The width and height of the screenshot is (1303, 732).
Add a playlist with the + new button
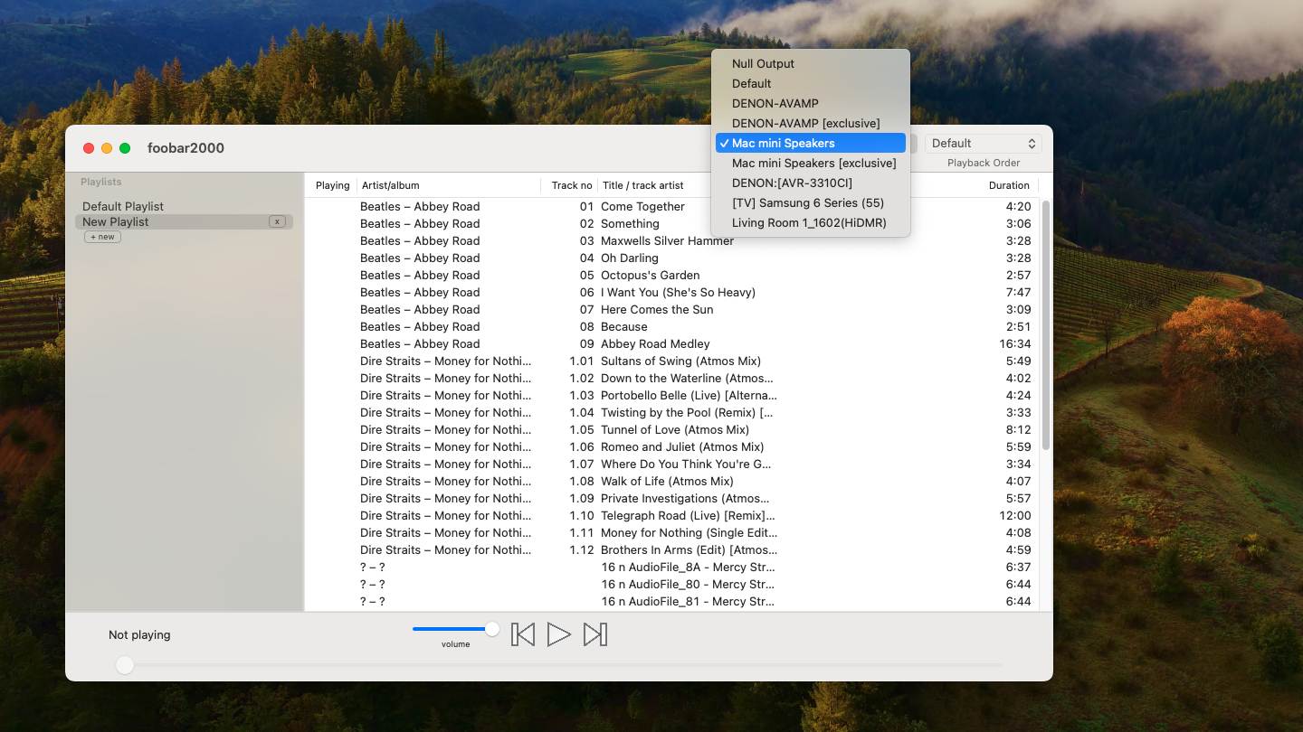coord(102,237)
